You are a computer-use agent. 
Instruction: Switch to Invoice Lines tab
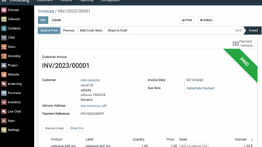point(54,128)
